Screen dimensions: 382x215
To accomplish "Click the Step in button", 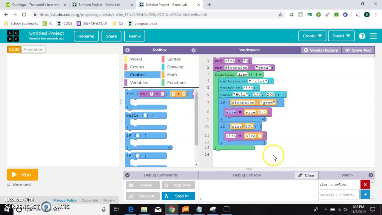I will coord(178,196).
